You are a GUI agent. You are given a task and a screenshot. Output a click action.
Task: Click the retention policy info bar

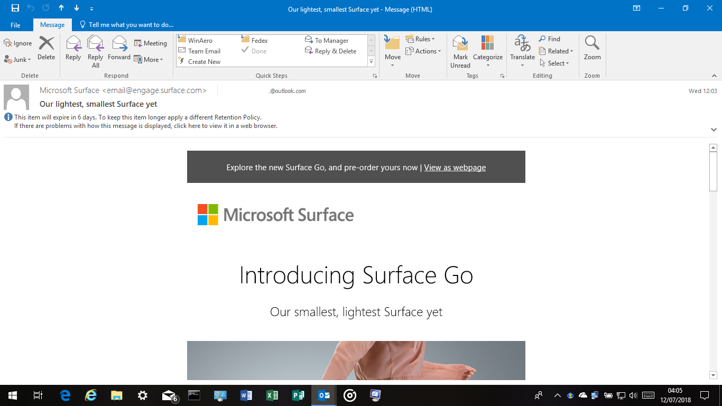click(138, 117)
